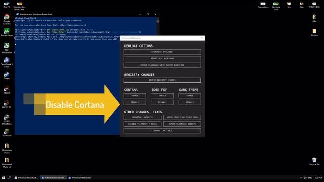Click Disable under Edge PDF
Screen dimensions: 324x182
click(162, 102)
